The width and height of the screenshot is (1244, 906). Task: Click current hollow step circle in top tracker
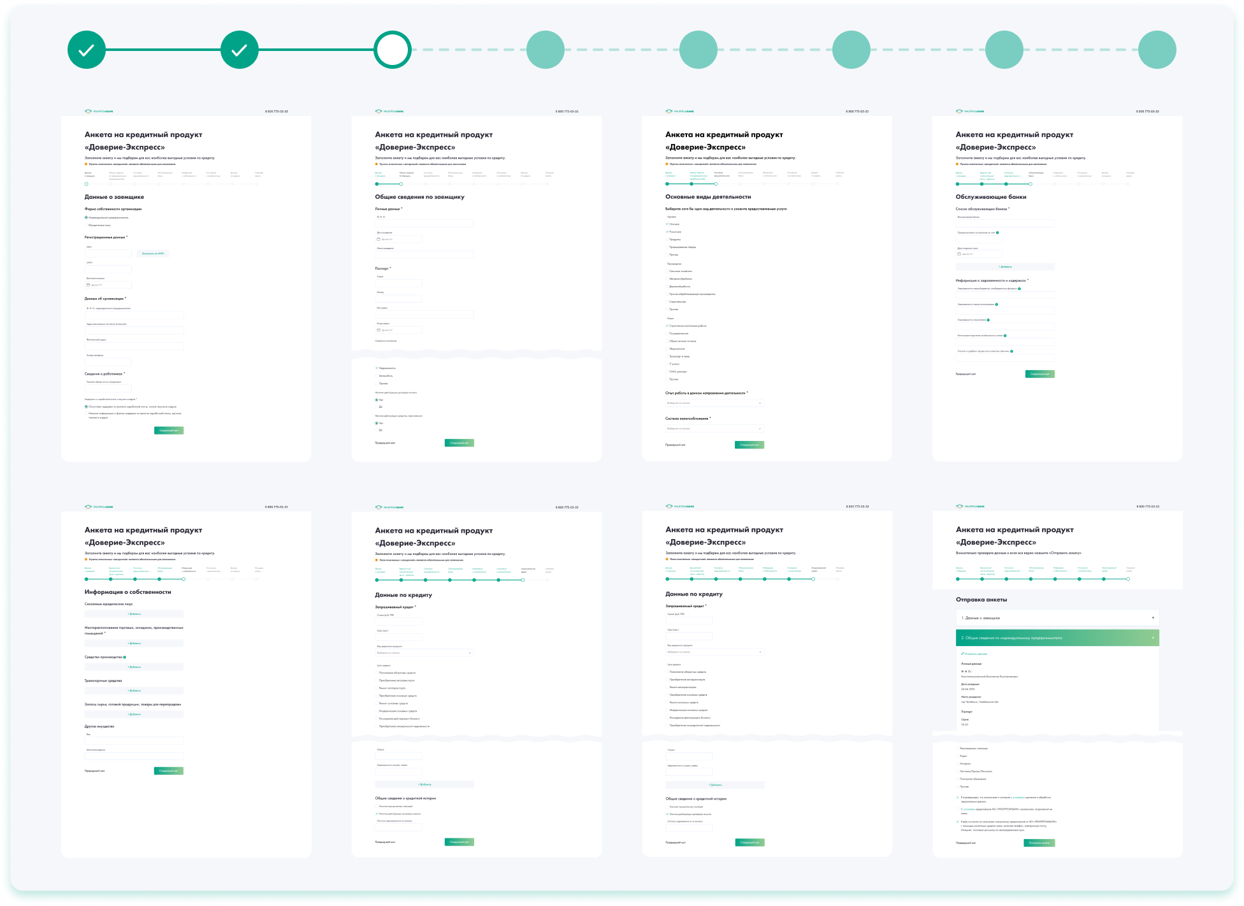click(393, 50)
